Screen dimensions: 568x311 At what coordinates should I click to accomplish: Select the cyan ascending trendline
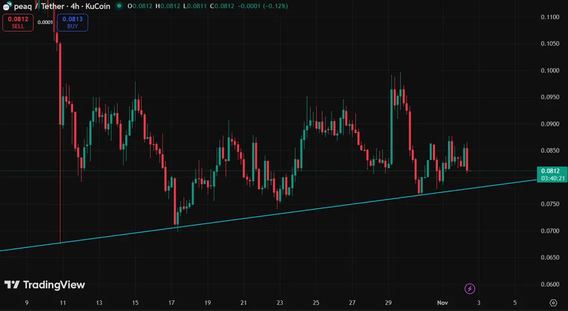pos(268,214)
